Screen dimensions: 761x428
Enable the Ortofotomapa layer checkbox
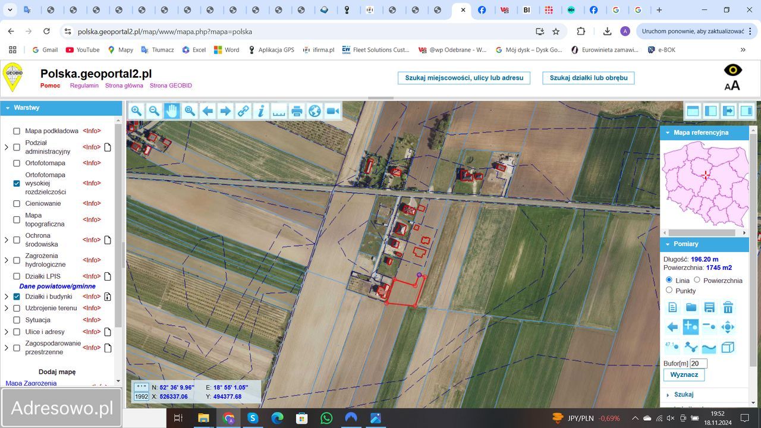(17, 163)
